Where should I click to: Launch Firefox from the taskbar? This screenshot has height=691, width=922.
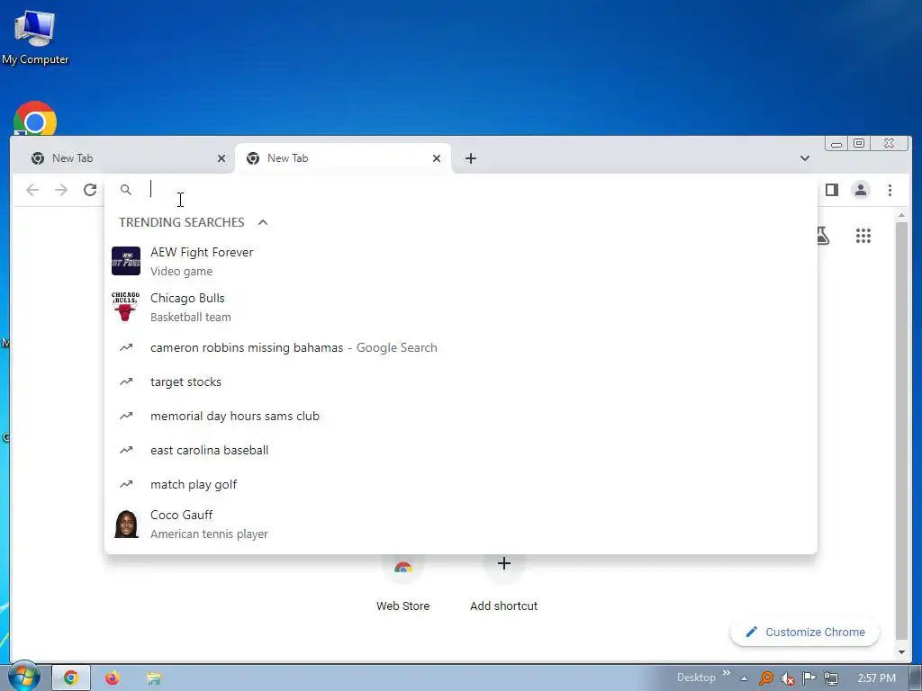tap(113, 678)
